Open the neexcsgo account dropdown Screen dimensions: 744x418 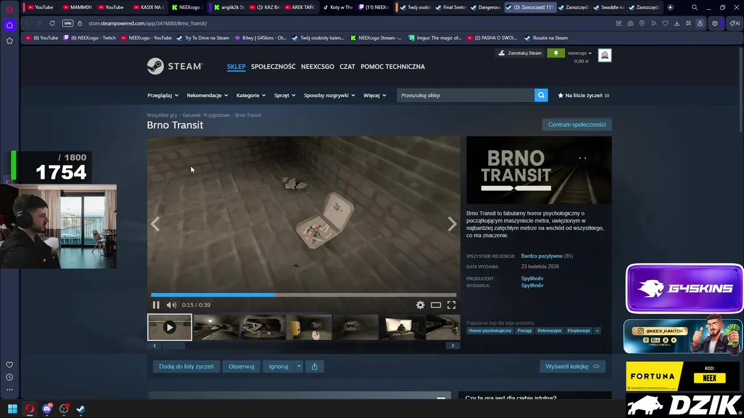pos(580,53)
